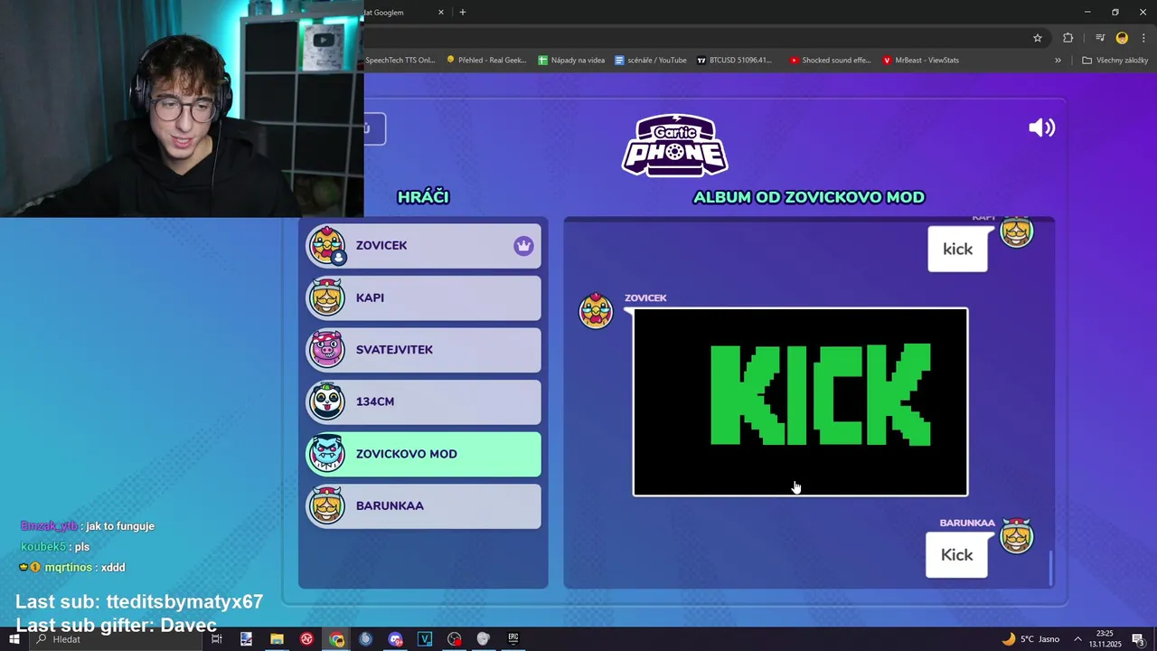The height and width of the screenshot is (651, 1157).
Task: Open a new browser tab
Action: [463, 13]
